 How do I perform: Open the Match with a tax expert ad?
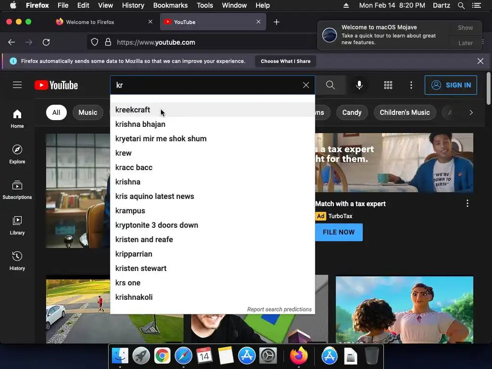pyautogui.click(x=350, y=204)
